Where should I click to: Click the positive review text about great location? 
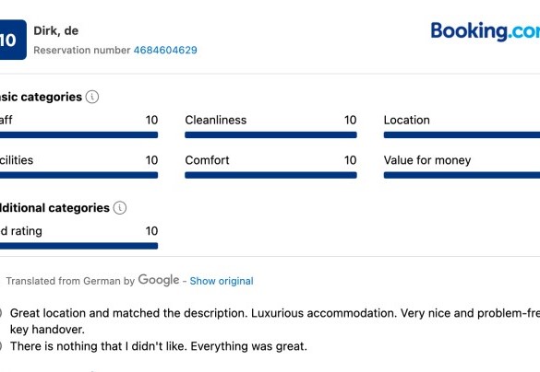coord(275,321)
